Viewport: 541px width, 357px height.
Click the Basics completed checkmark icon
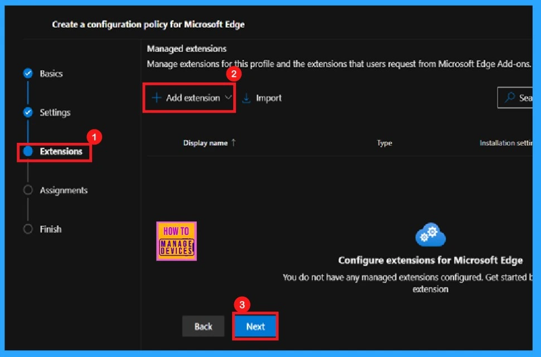(x=28, y=74)
